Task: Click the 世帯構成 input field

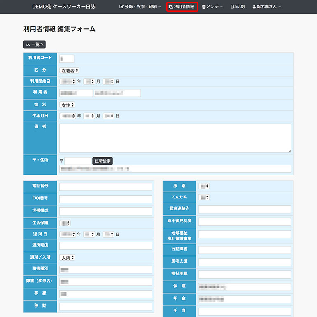Action: (105, 212)
